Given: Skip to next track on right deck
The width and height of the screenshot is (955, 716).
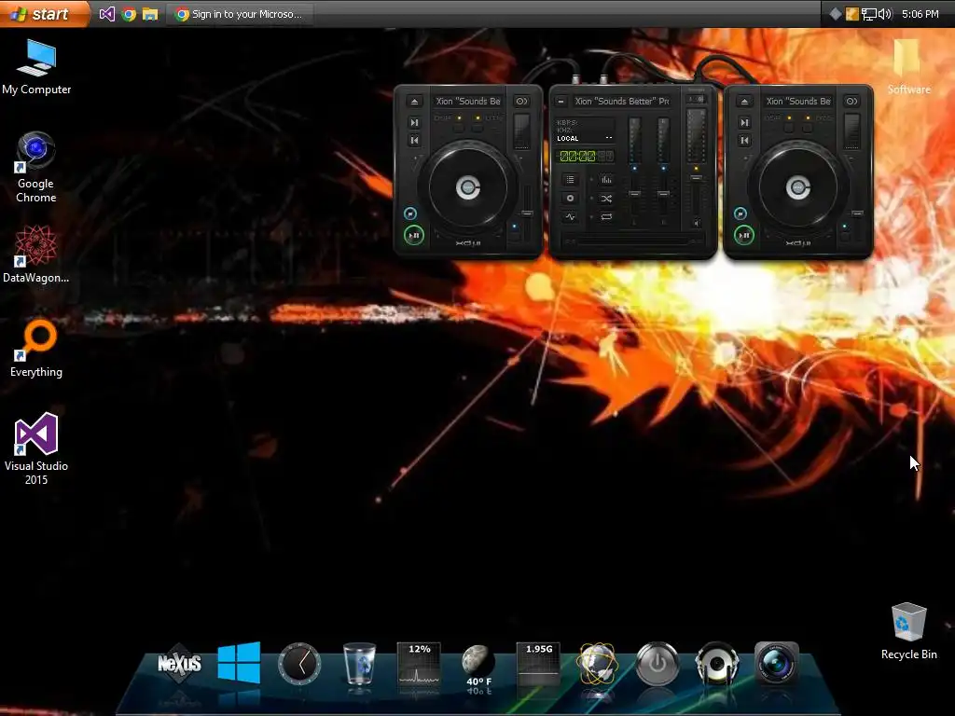Looking at the screenshot, I should (744, 122).
